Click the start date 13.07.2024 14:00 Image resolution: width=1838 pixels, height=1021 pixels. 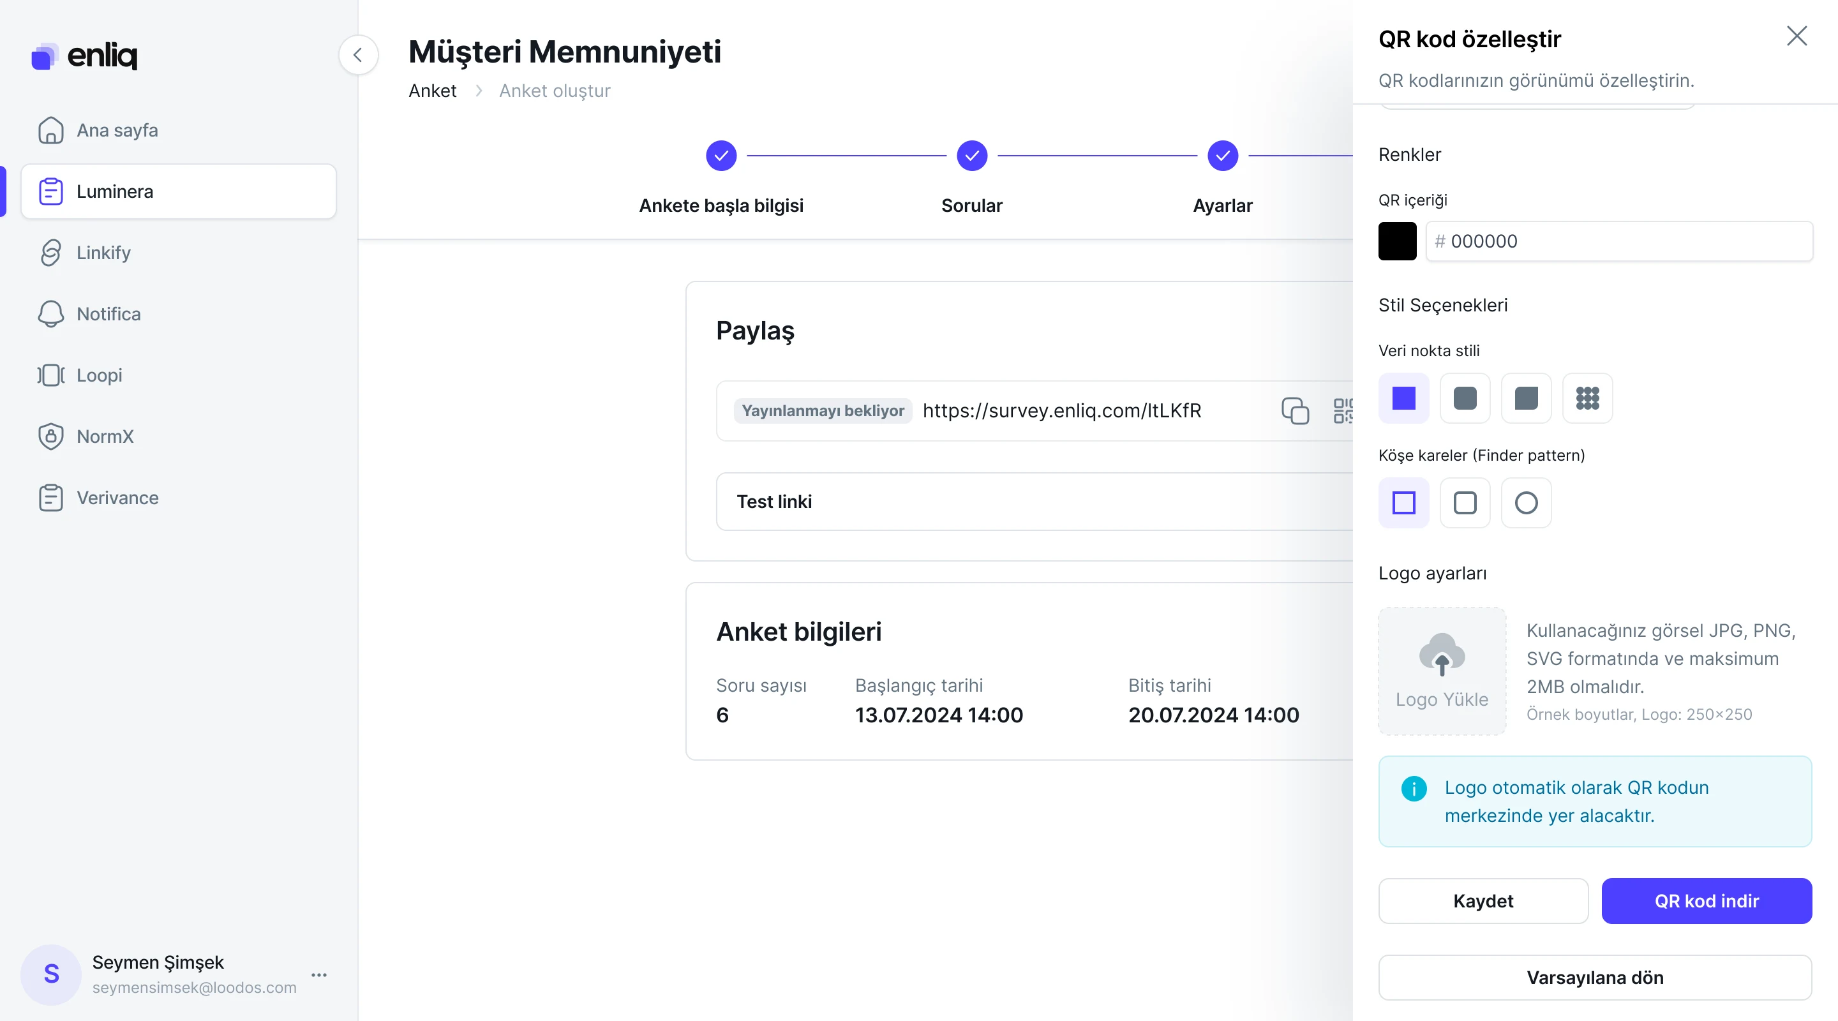pyautogui.click(x=939, y=715)
